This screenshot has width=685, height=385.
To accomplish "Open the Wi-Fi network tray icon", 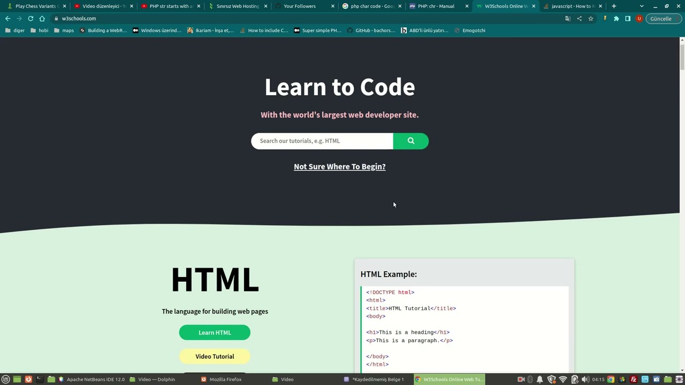I will (563, 379).
